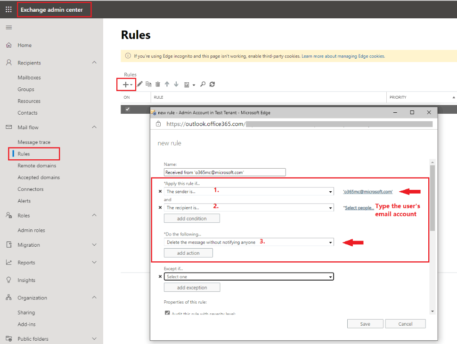This screenshot has height=344, width=457.
Task: Open 'The sender is...' dropdown
Action: click(x=249, y=191)
